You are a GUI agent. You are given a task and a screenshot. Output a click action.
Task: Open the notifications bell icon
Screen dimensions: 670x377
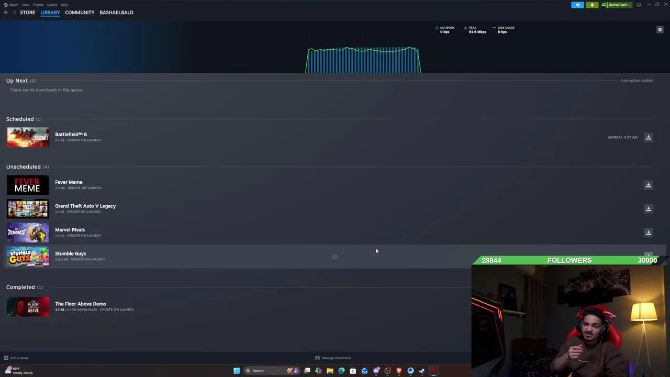[592, 5]
